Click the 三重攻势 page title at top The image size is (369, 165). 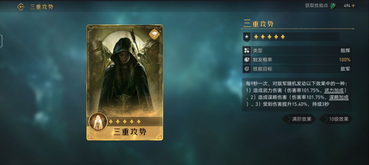pyautogui.click(x=42, y=7)
